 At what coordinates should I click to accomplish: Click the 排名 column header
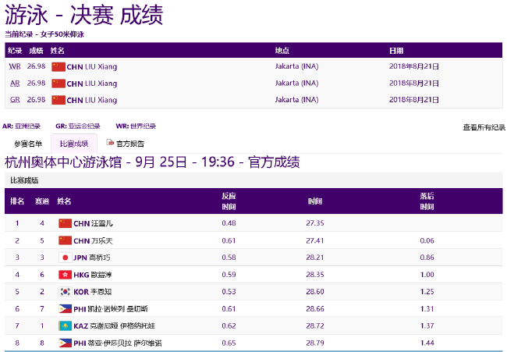click(x=17, y=201)
